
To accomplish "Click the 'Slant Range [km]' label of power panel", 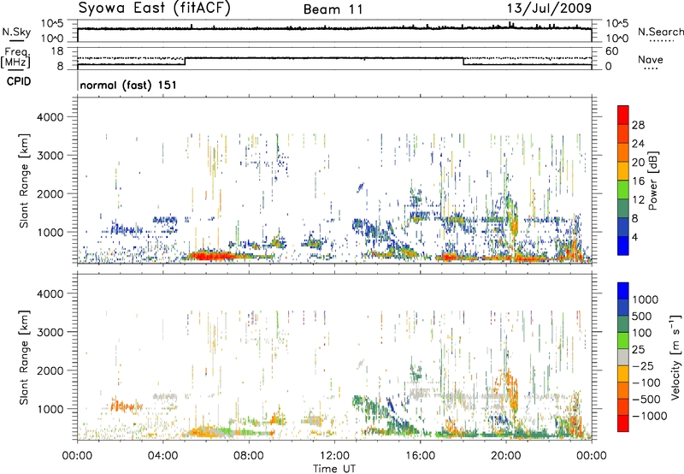I will (25, 181).
